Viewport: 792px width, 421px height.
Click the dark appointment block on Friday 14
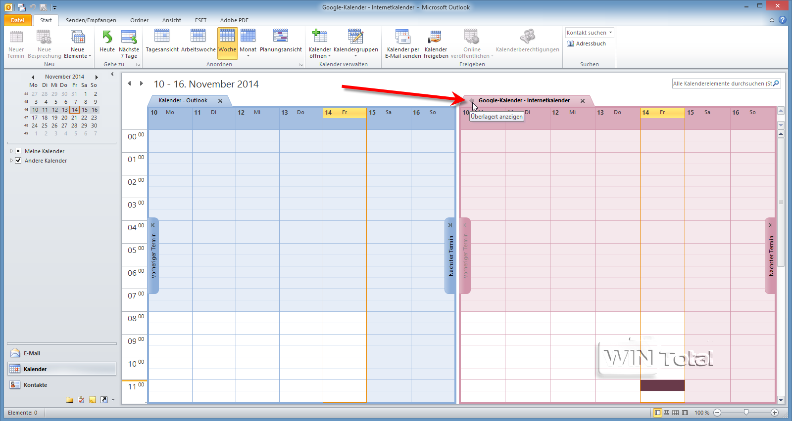point(662,385)
